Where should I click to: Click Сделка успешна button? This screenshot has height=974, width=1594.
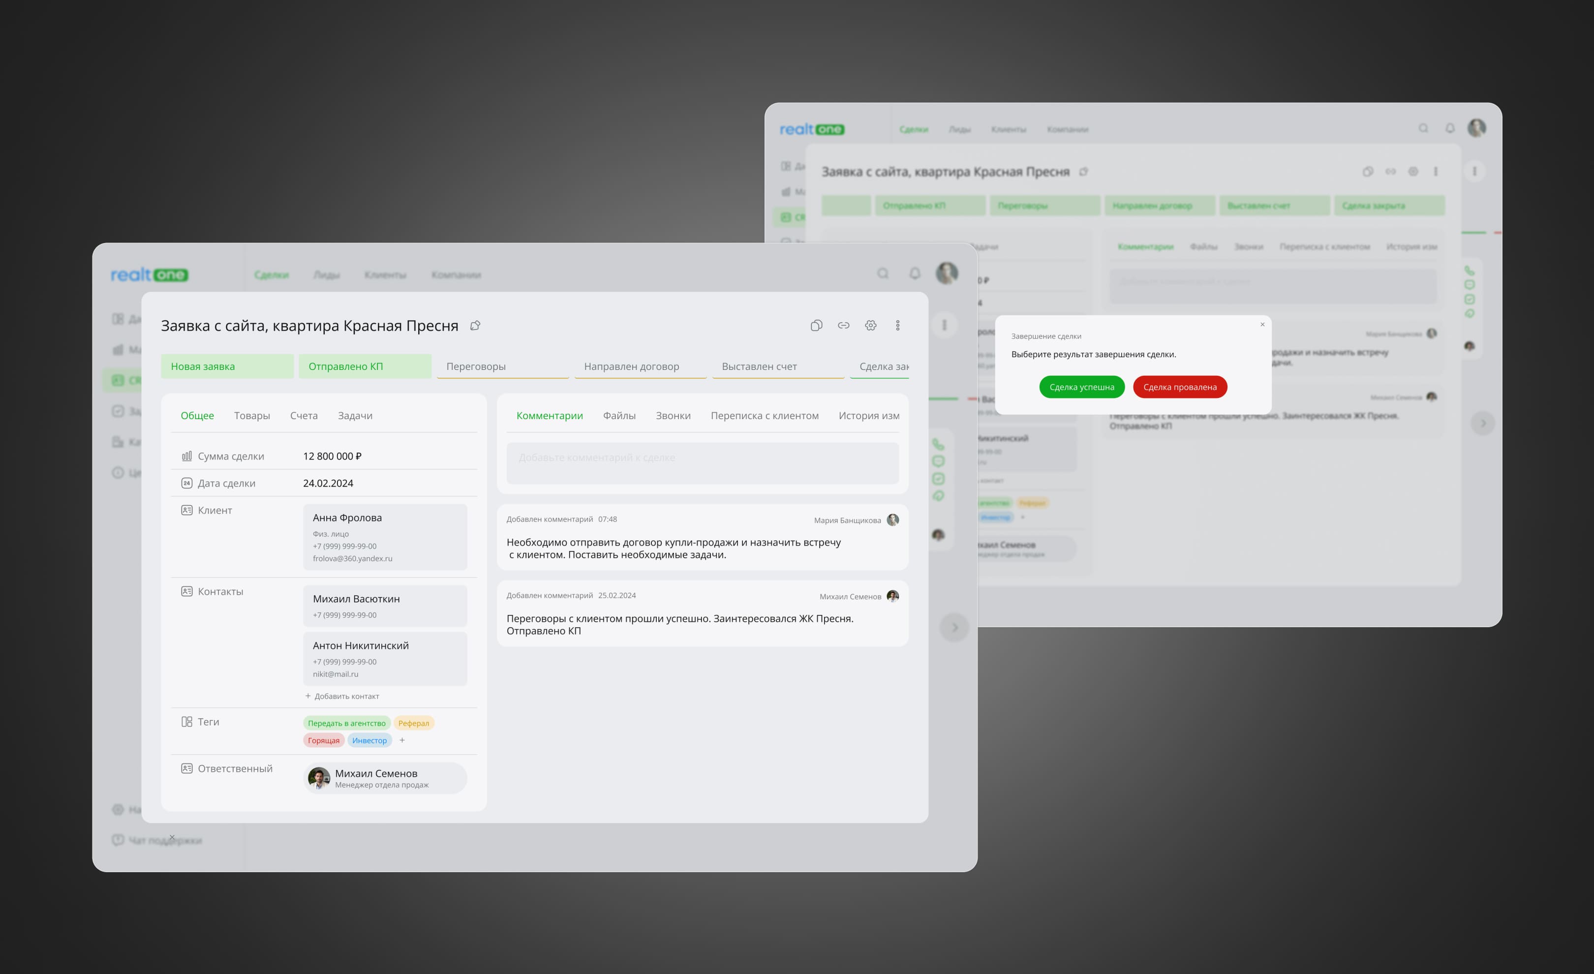click(1082, 387)
